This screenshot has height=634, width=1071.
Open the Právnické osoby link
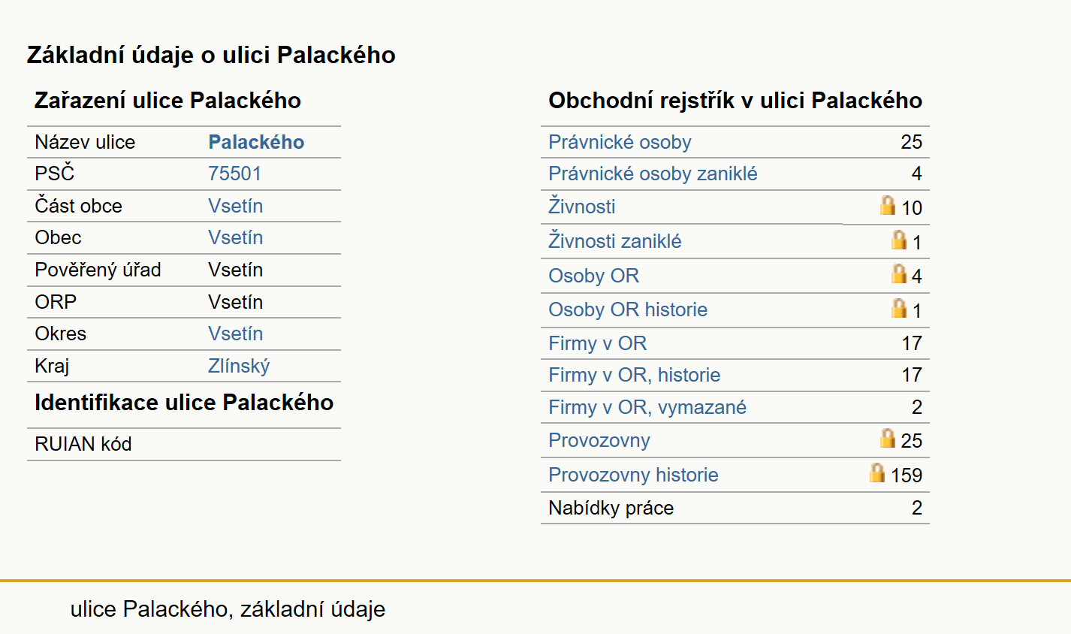coord(620,142)
